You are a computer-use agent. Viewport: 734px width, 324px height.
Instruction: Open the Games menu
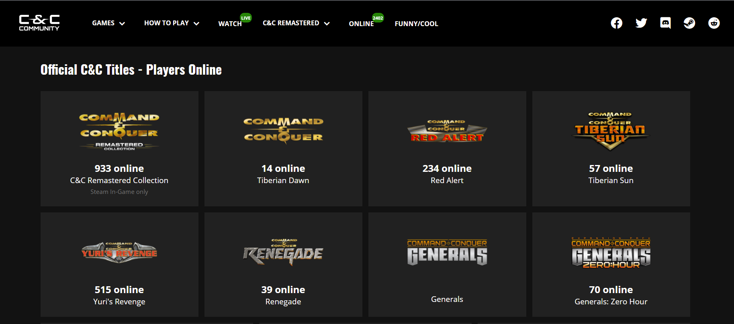pos(103,23)
